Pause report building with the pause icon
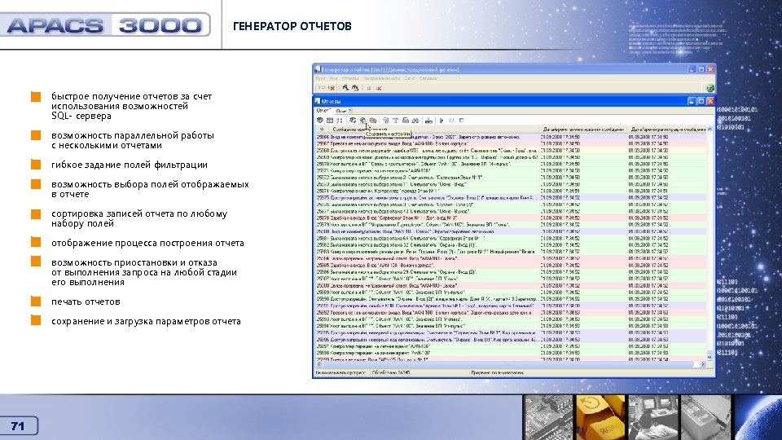The width and height of the screenshot is (782, 440). pyautogui.click(x=451, y=121)
